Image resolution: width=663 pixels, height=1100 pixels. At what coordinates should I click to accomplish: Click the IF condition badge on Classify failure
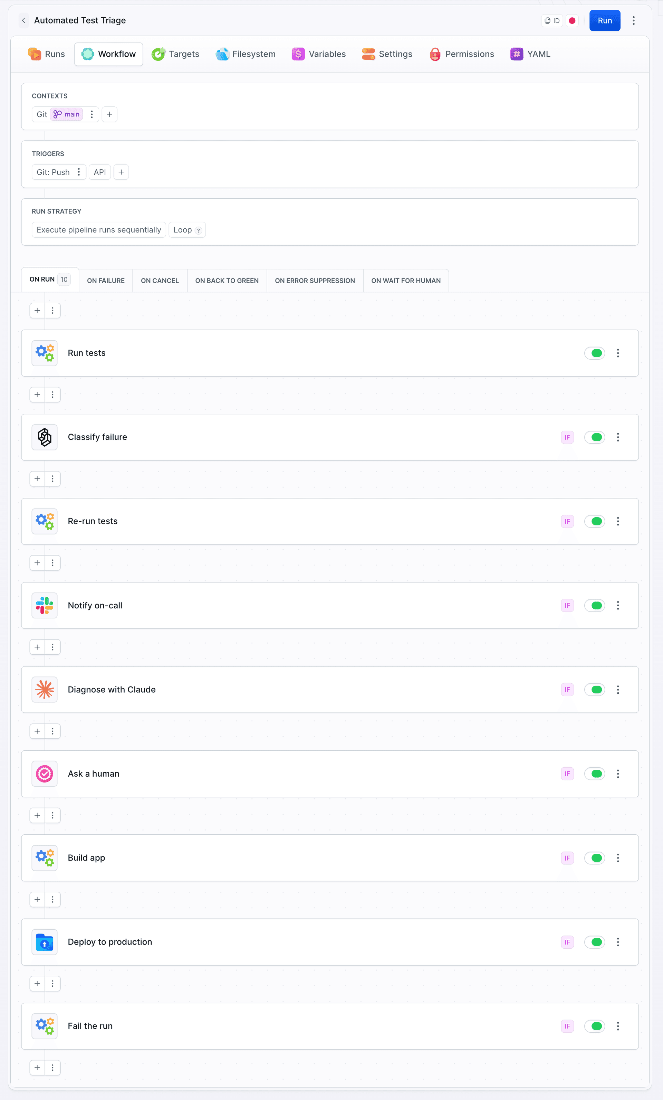(567, 437)
